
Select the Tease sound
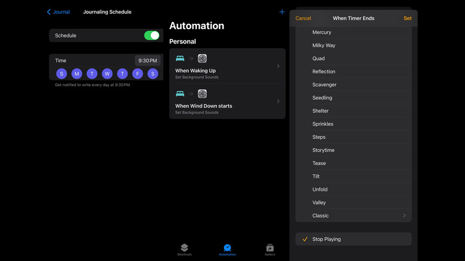(354, 163)
